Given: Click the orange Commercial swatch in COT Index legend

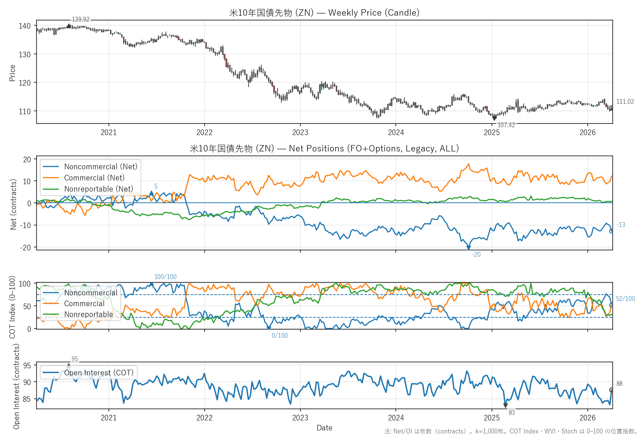Looking at the screenshot, I should tap(51, 304).
